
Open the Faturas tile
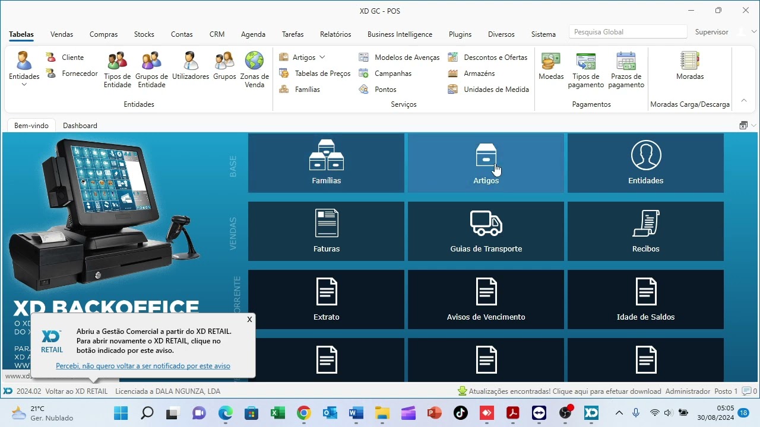(326, 231)
